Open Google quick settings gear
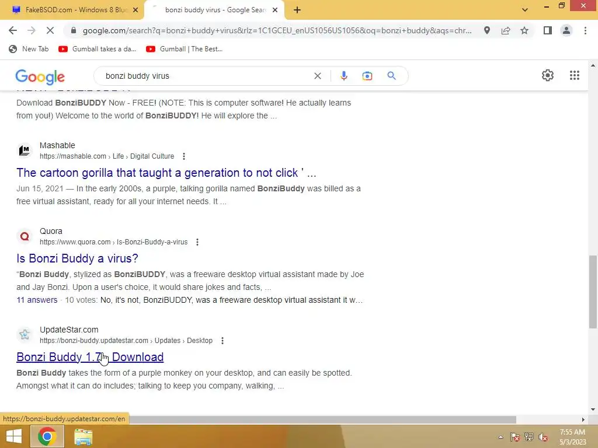 coord(548,75)
